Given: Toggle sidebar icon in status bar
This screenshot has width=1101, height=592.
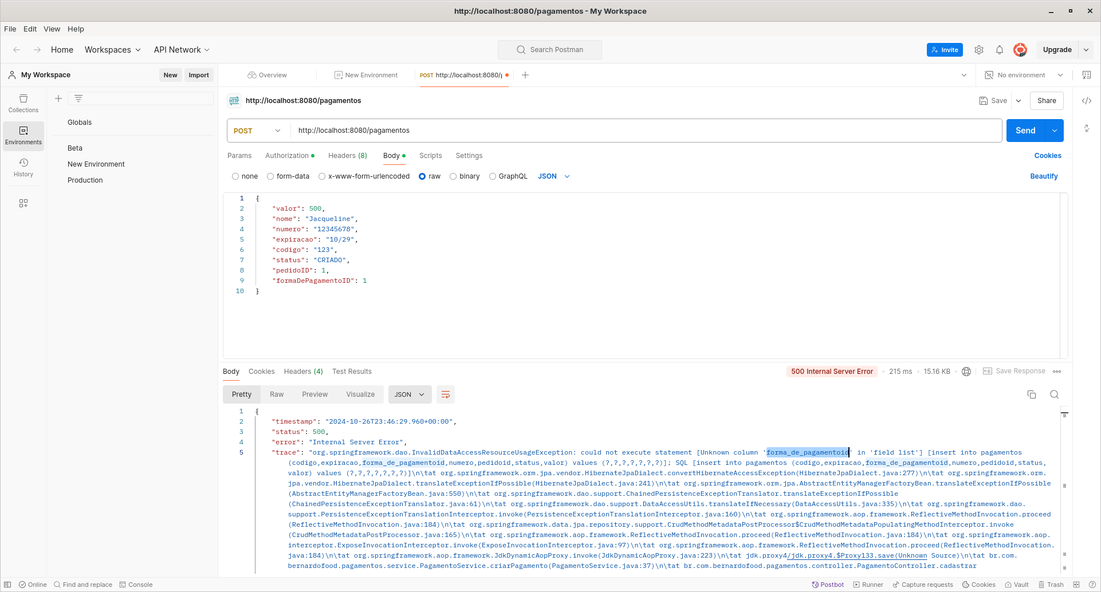Looking at the screenshot, I should coord(7,585).
